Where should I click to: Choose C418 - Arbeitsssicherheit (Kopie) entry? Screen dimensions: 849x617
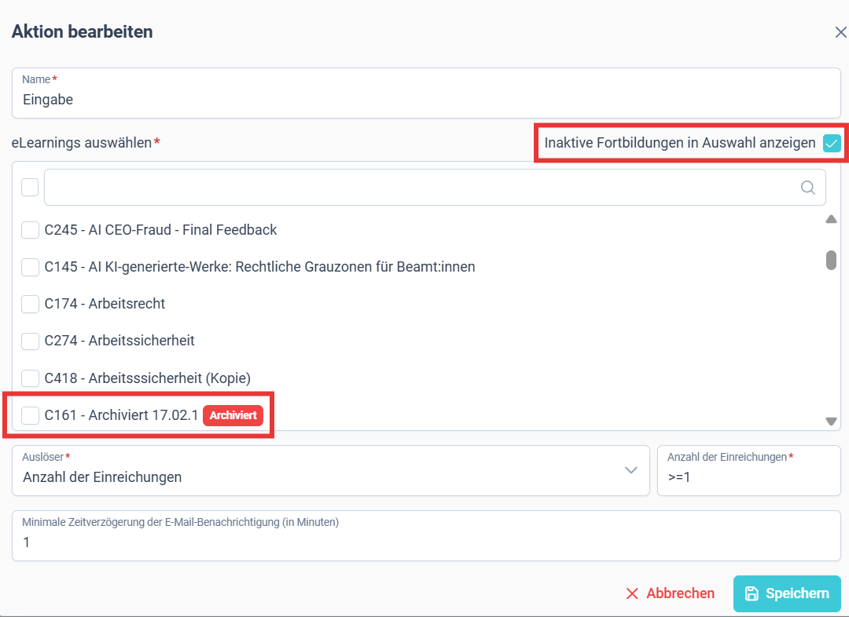coord(147,378)
